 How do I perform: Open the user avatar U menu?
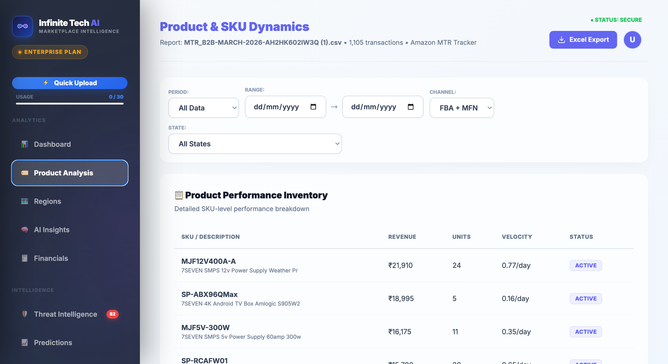tap(632, 40)
